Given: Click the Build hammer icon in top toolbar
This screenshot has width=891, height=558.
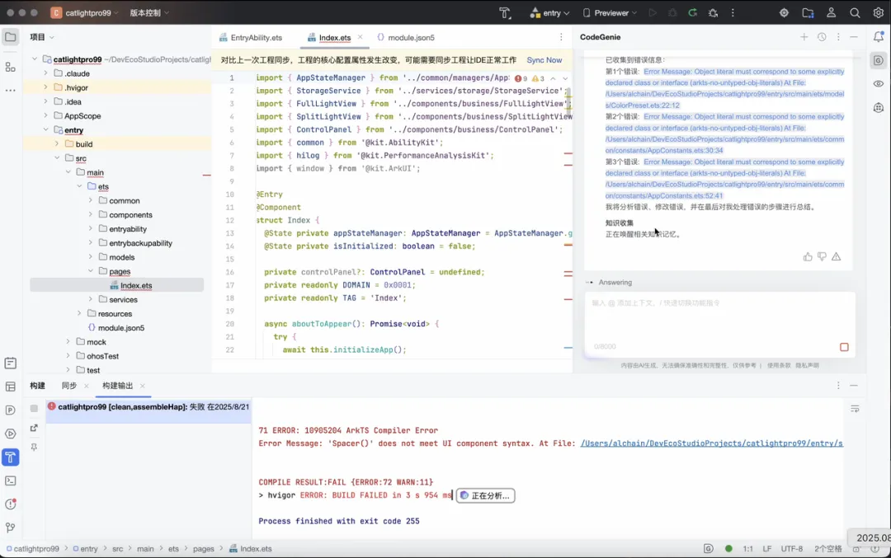Looking at the screenshot, I should click(x=505, y=13).
